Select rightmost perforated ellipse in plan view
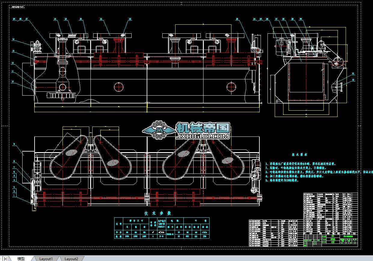The width and height of the screenshot is (373, 261). [227, 161]
